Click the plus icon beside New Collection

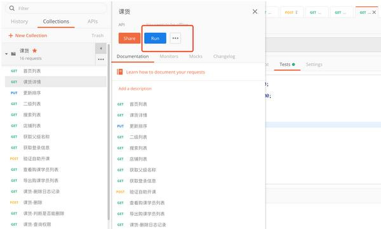pyautogui.click(x=10, y=35)
